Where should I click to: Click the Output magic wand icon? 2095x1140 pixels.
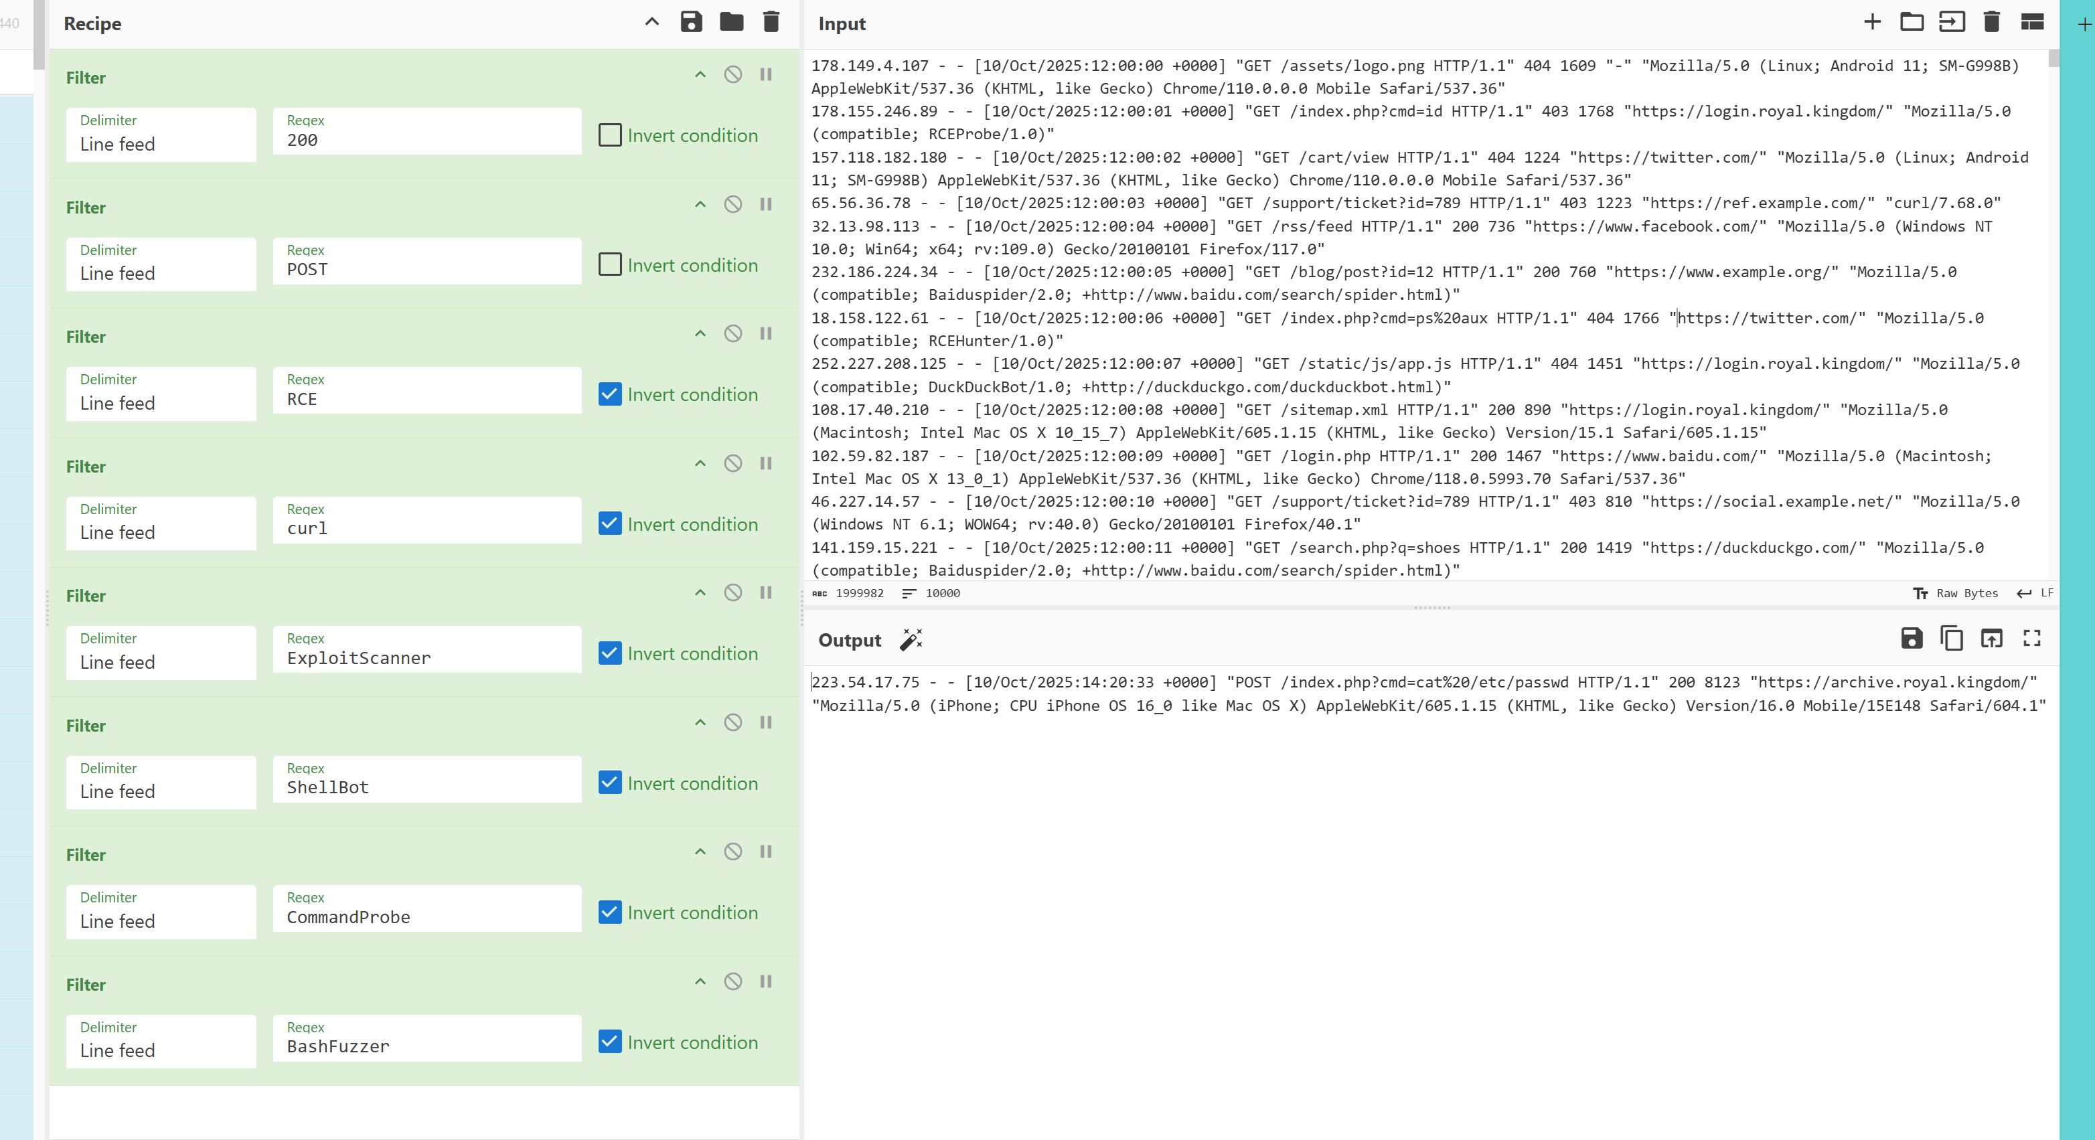point(911,640)
